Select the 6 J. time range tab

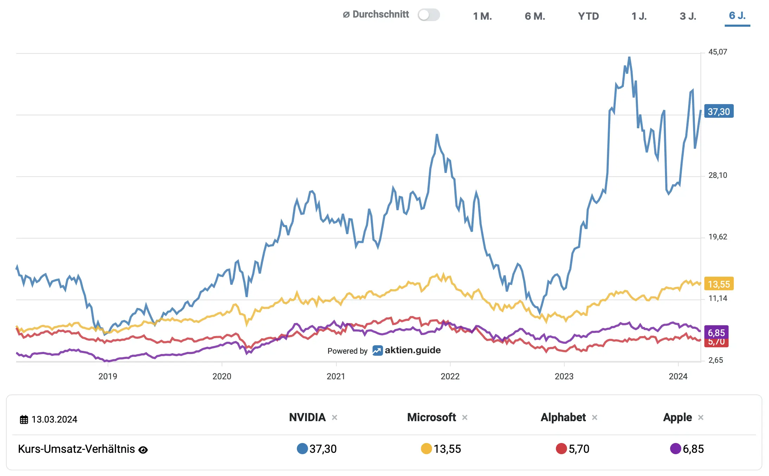[737, 15]
